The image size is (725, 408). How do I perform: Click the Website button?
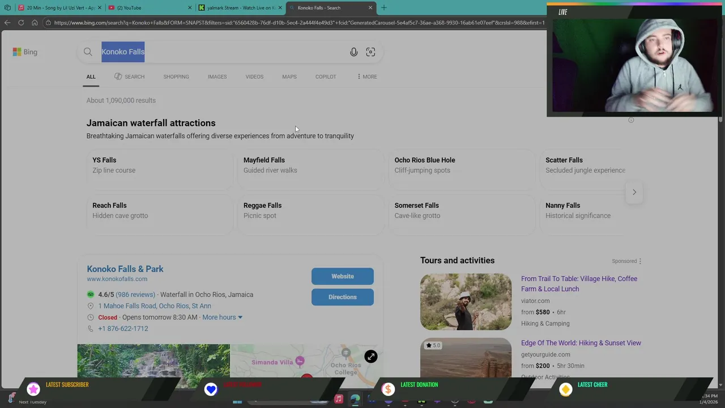click(x=343, y=276)
